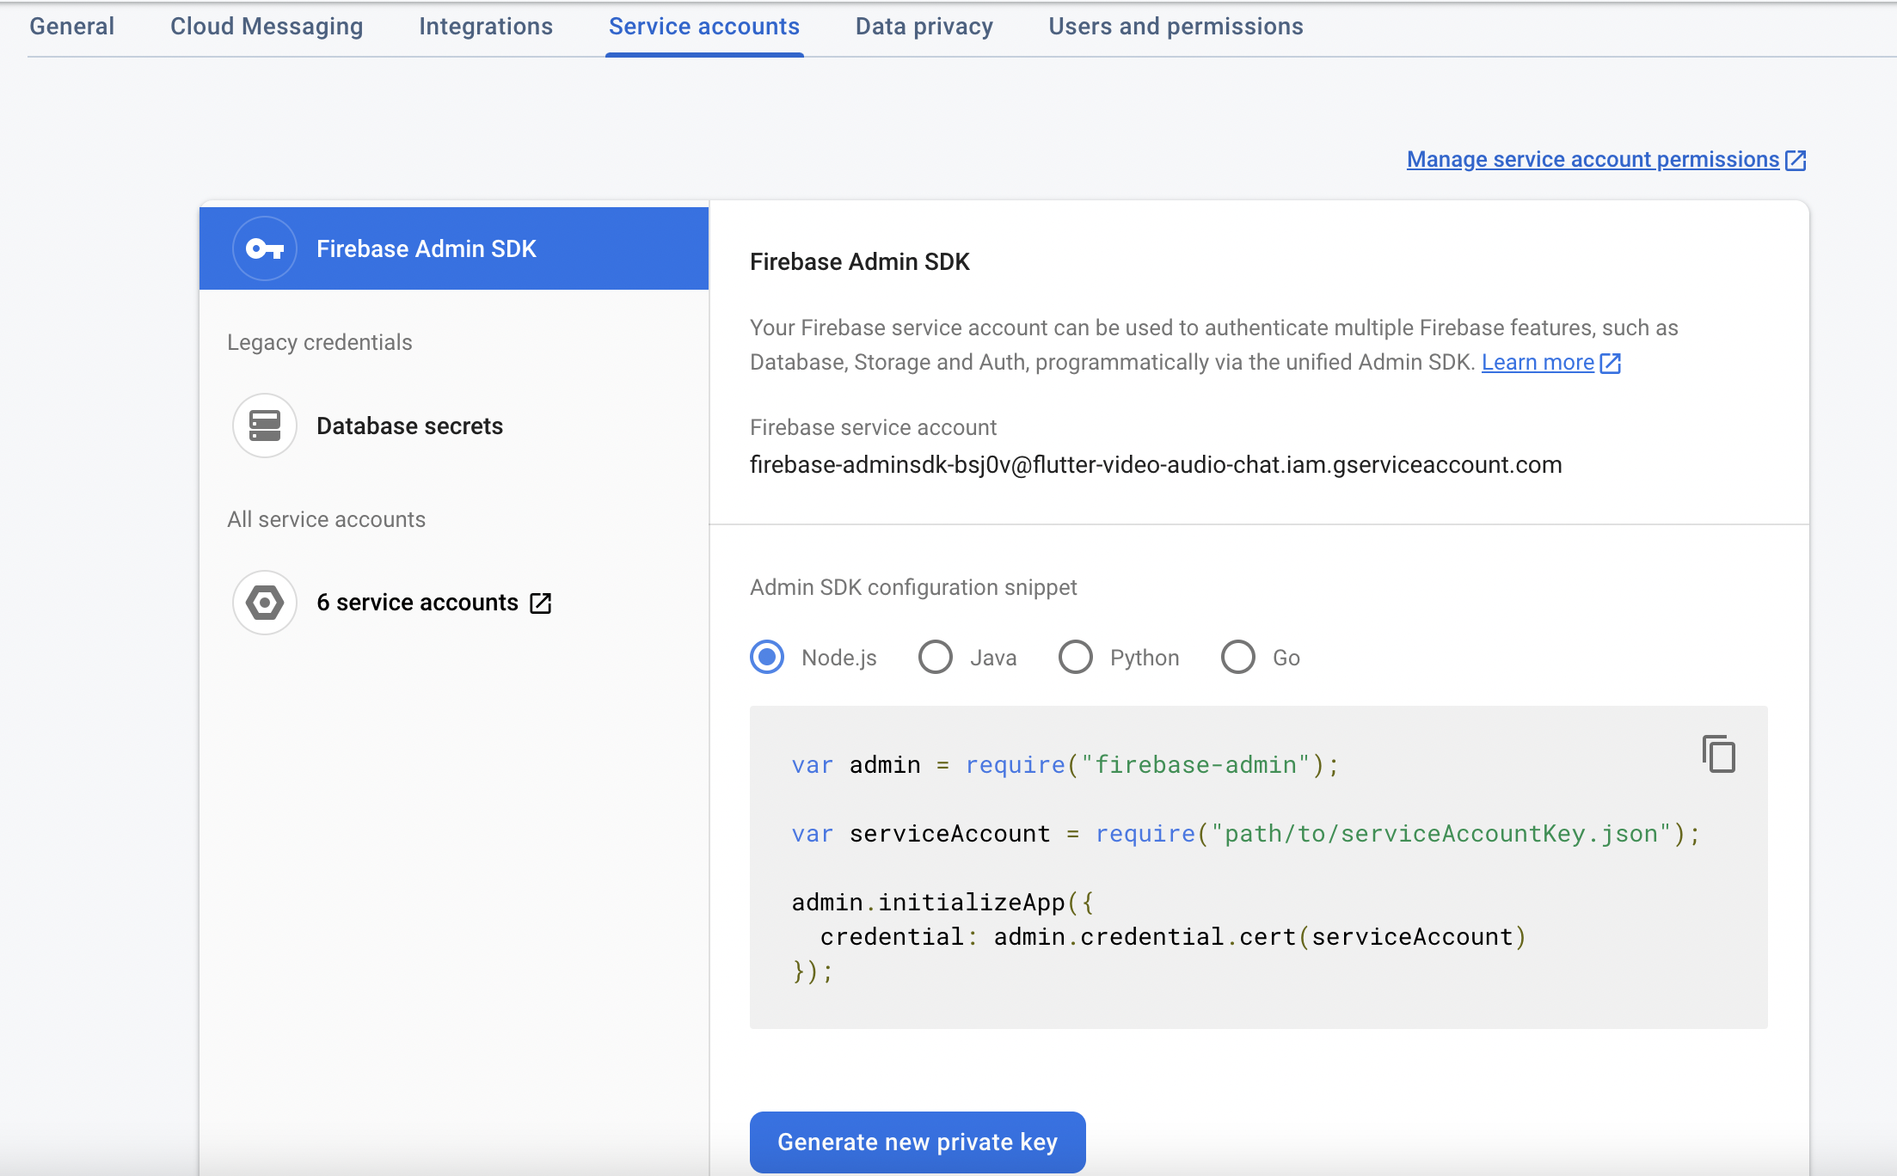
Task: Click the firebase-adminsdk service account email
Action: (x=1156, y=465)
